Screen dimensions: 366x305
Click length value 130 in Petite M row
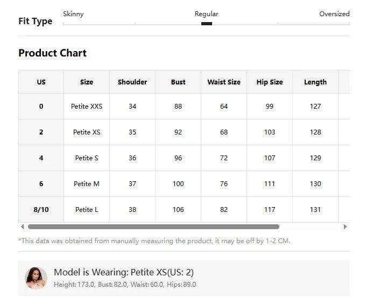[x=315, y=183]
